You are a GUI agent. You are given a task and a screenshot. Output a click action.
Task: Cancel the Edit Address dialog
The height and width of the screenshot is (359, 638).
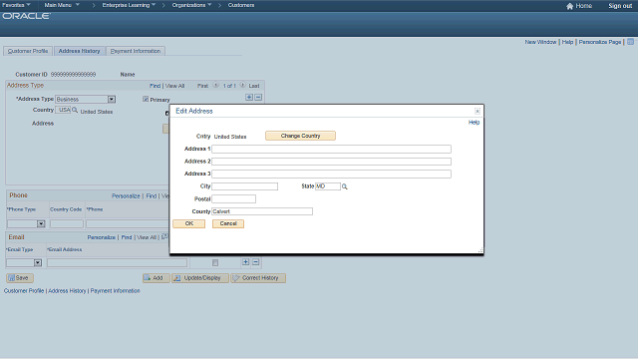228,223
